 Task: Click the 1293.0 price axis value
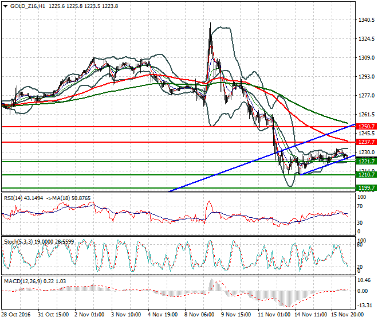click(367, 76)
